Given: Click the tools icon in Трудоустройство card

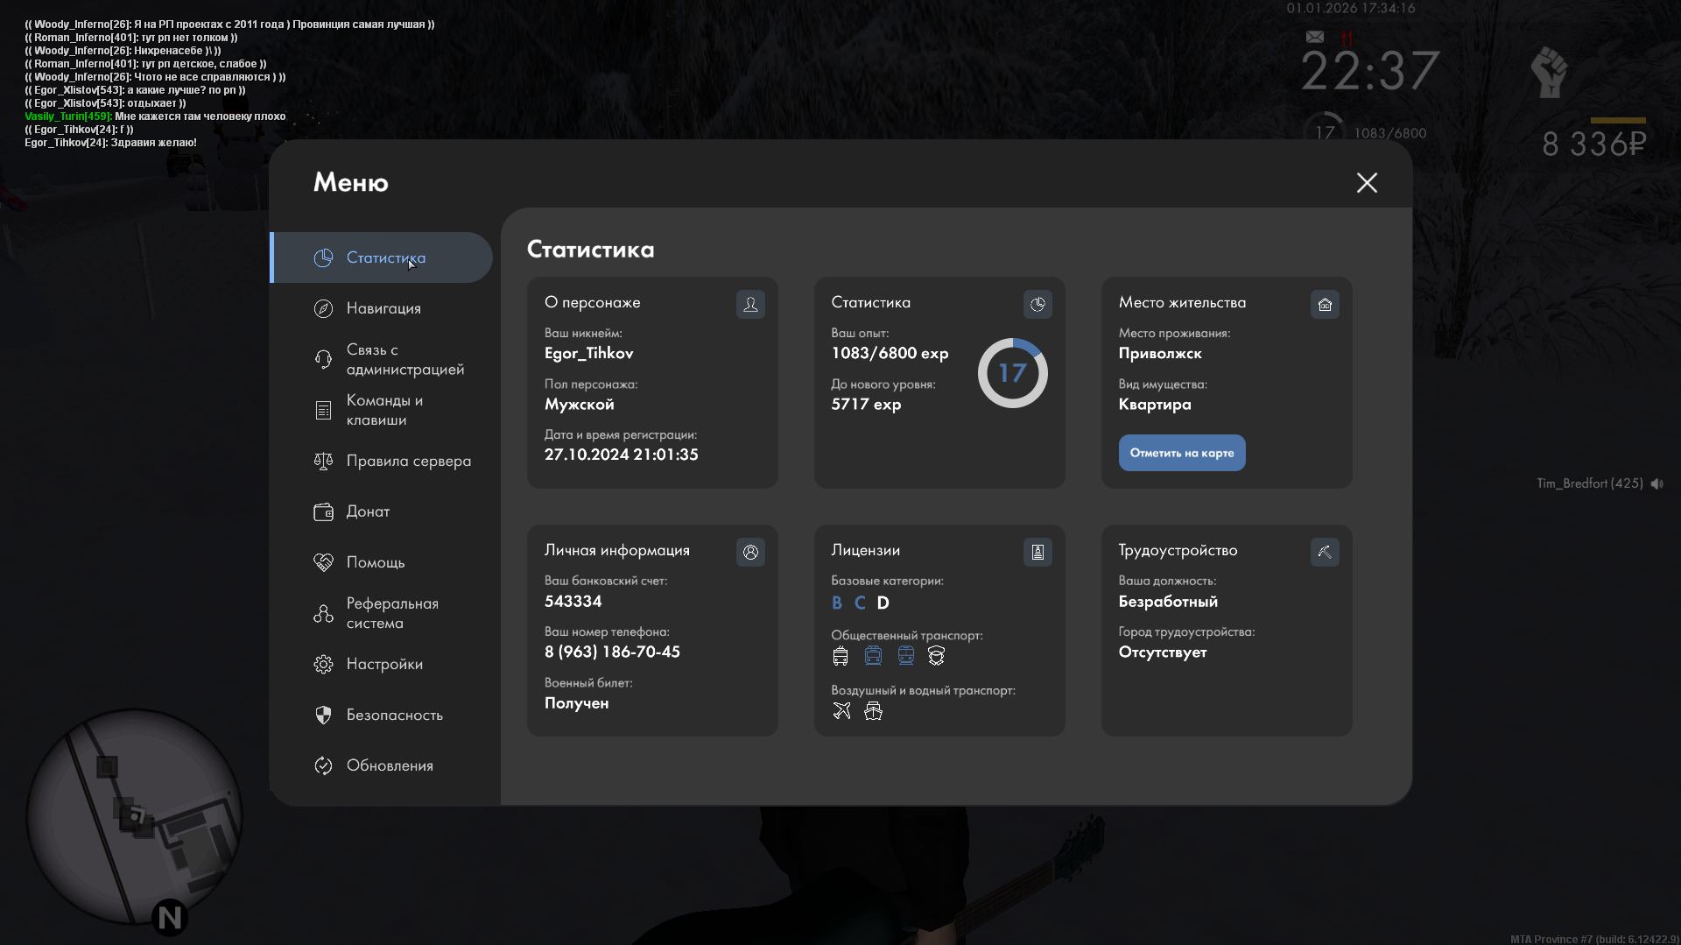Looking at the screenshot, I should pos(1325,553).
